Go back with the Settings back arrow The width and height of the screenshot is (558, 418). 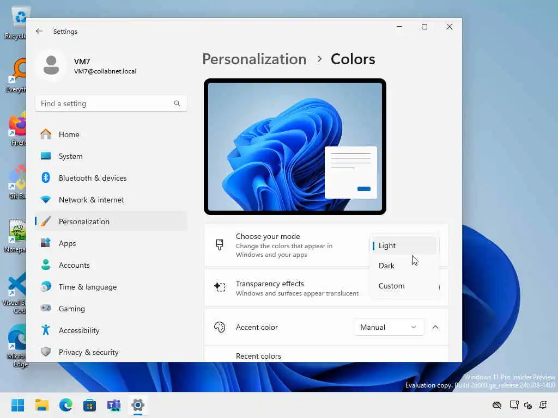pyautogui.click(x=39, y=31)
